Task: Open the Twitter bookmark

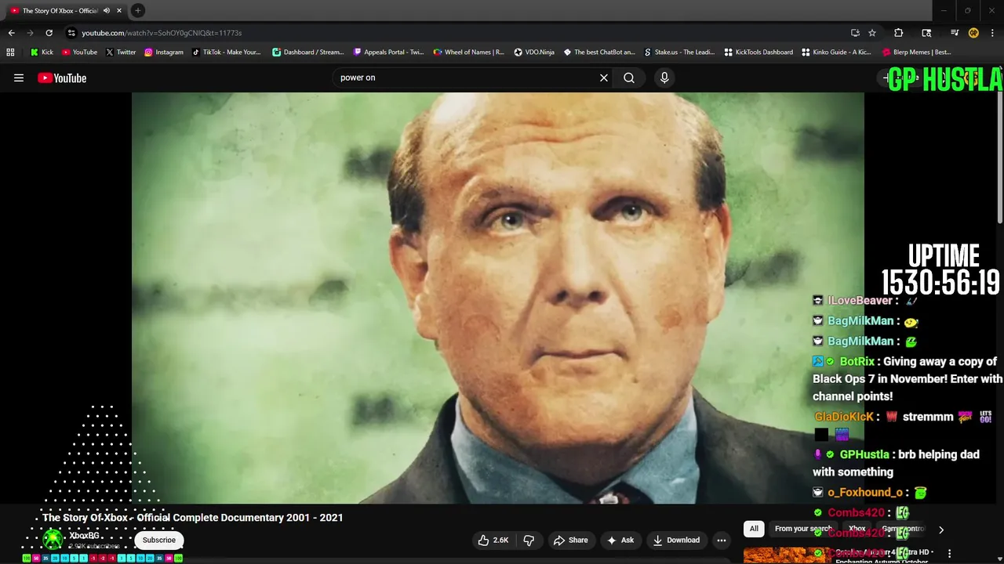Action: (121, 52)
